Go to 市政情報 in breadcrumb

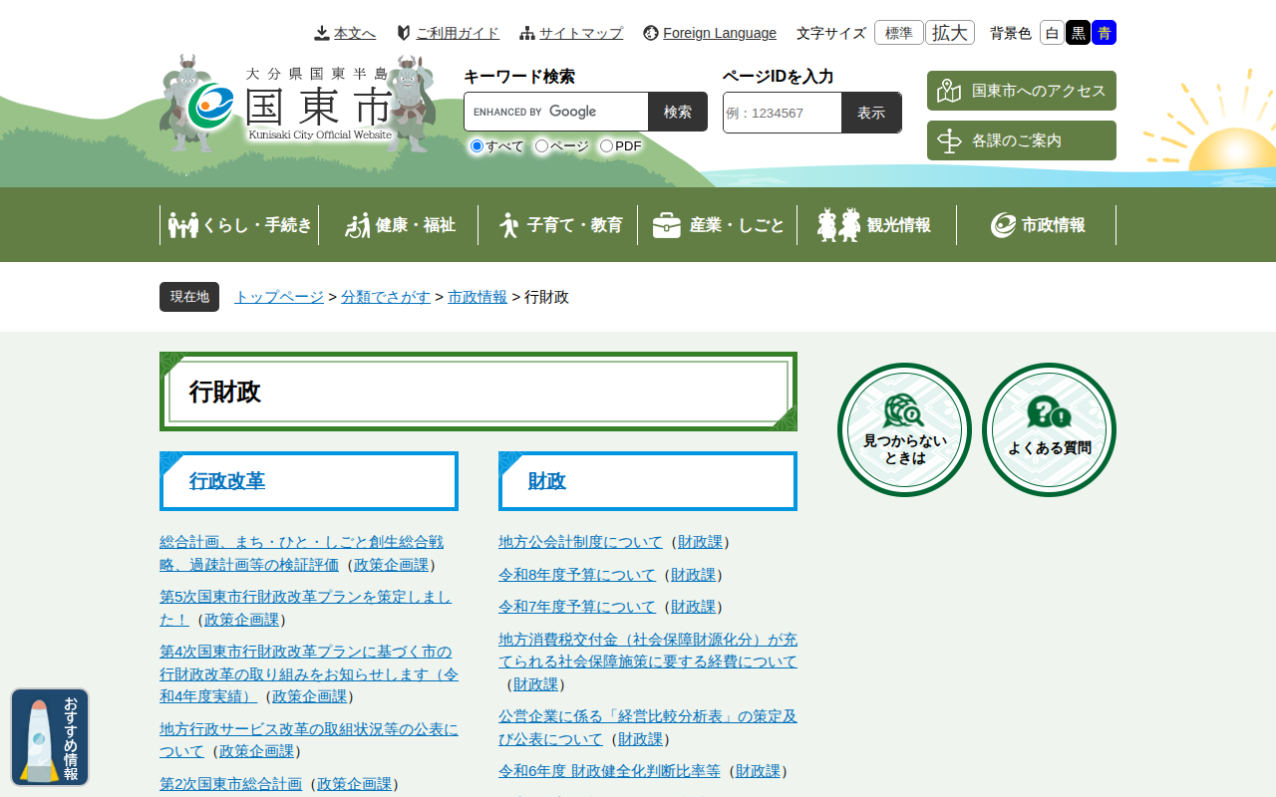[478, 297]
